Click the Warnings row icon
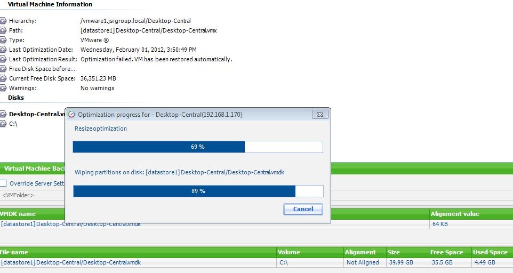 click(3, 88)
